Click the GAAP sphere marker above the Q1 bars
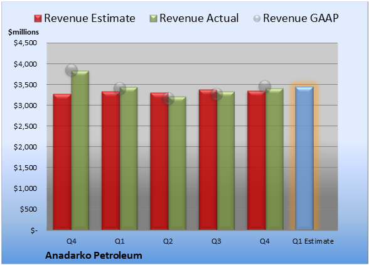Image resolution: width=369 pixels, height=265 pixels. tap(120, 89)
